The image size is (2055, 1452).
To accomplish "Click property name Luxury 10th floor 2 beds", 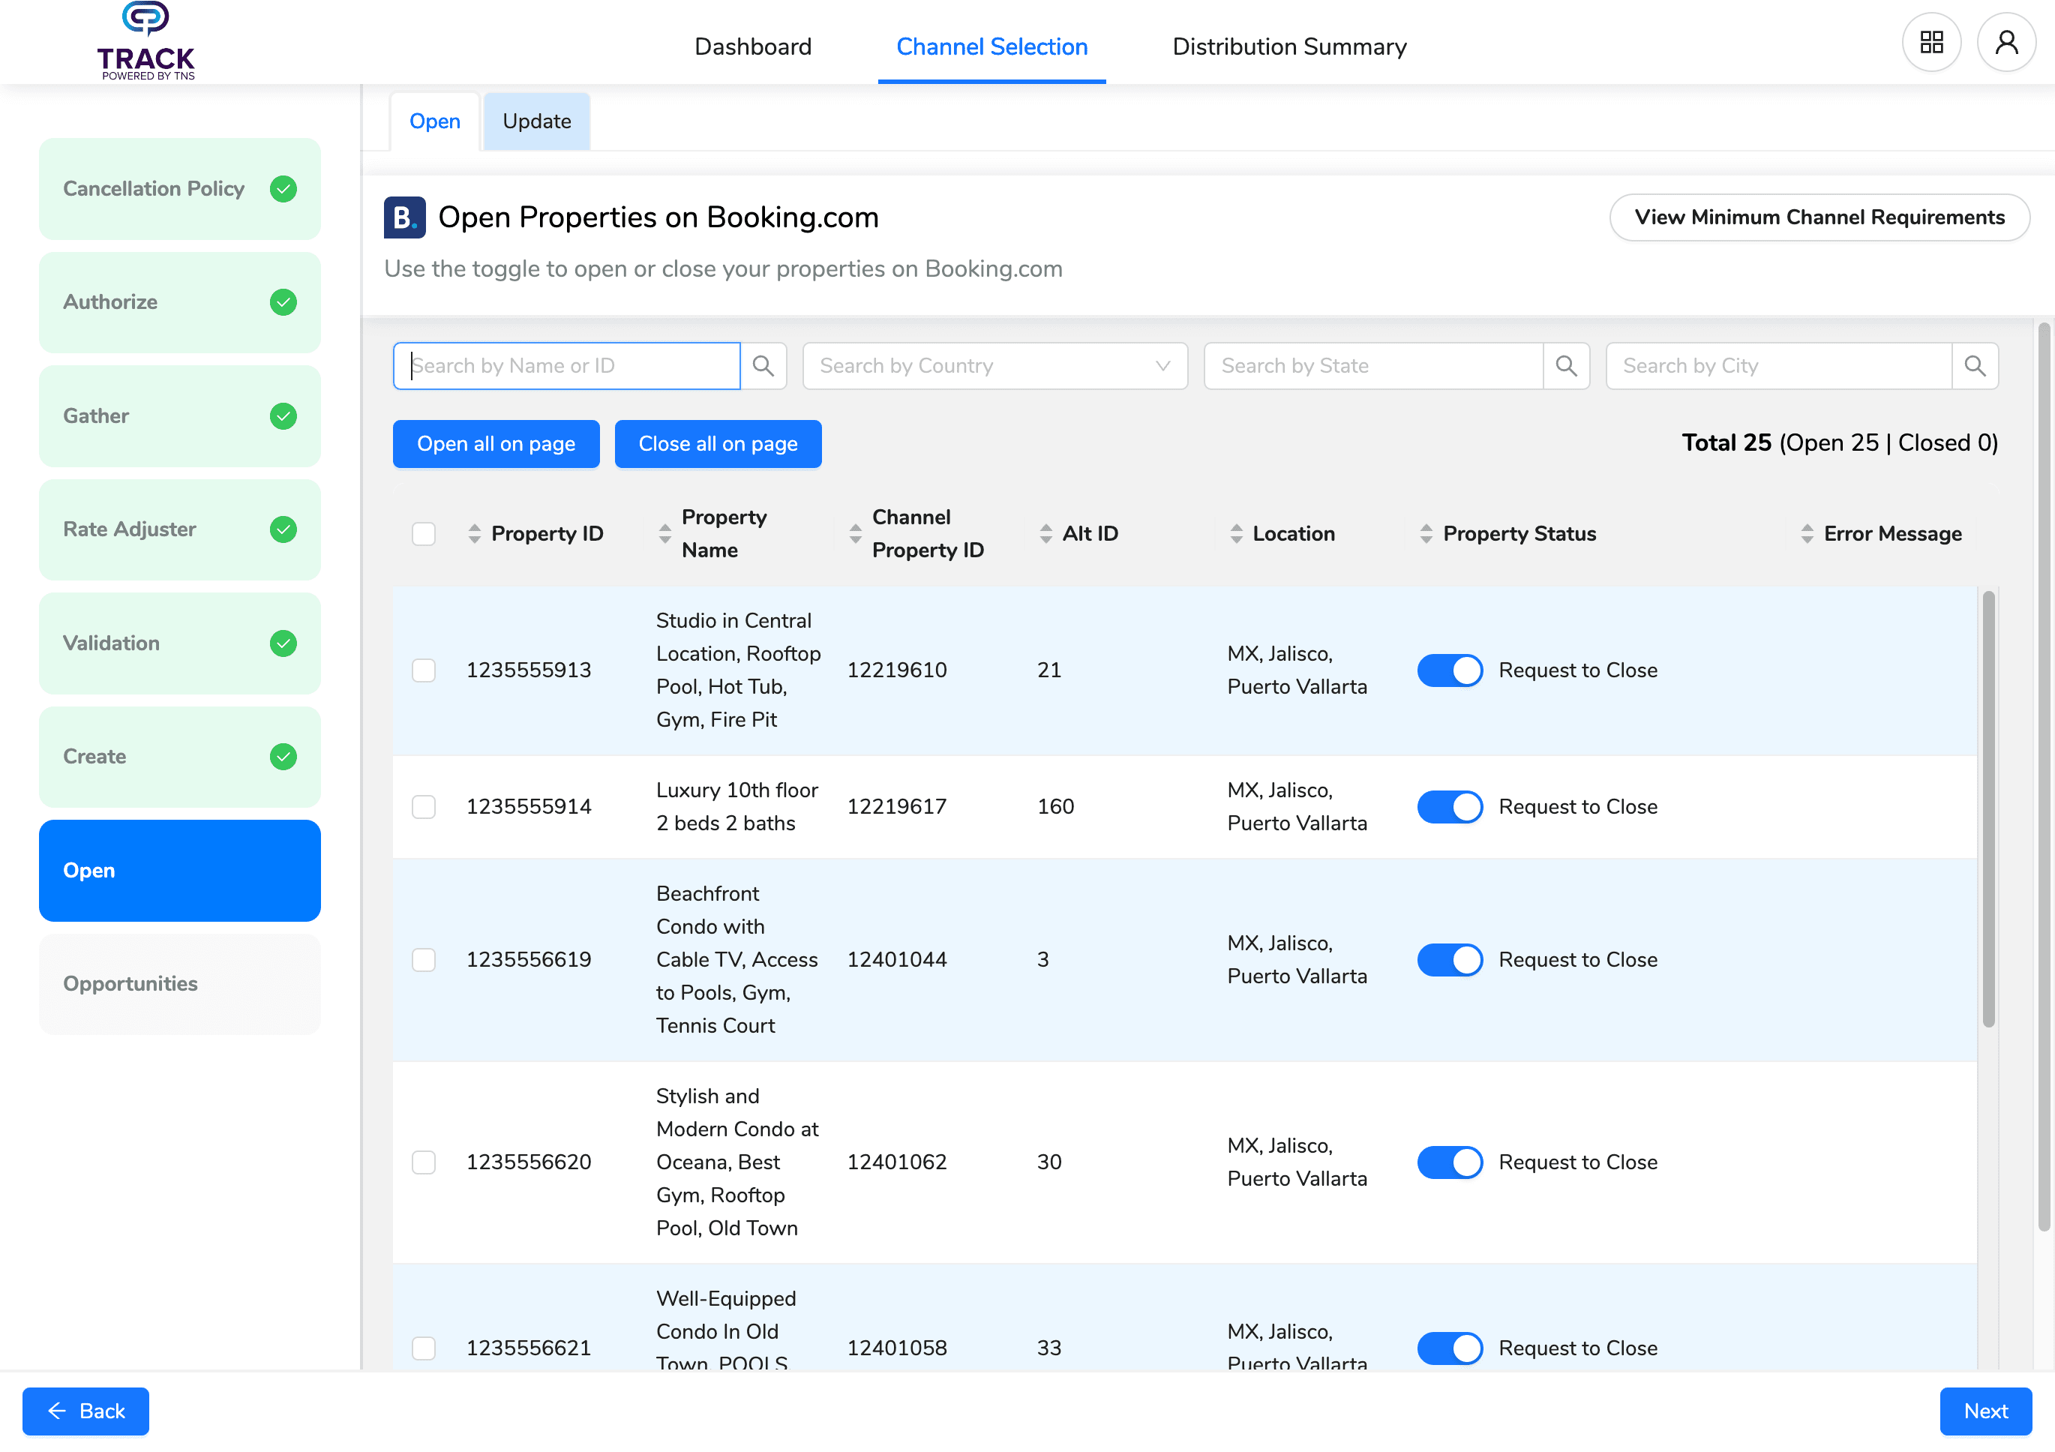I will (736, 806).
